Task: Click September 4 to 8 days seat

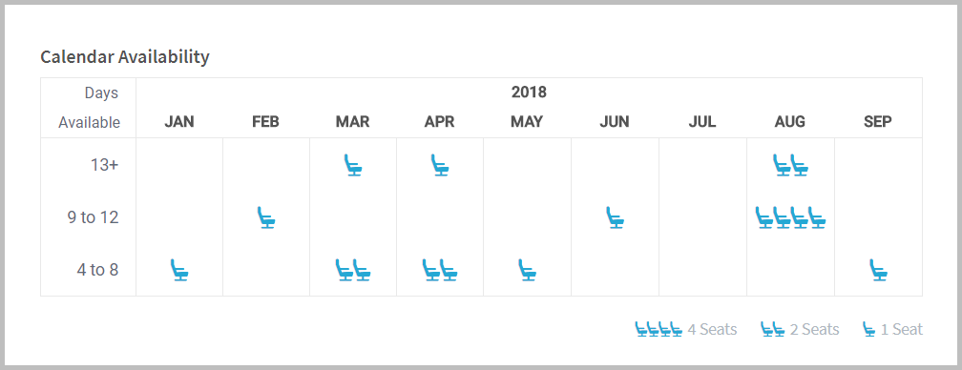Action: pos(879,270)
